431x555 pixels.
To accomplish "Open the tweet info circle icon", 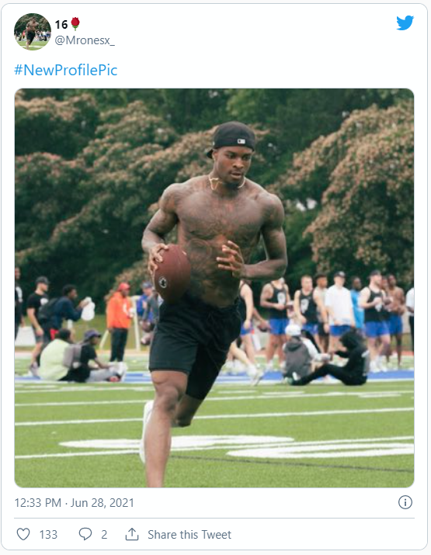I will 405,502.
